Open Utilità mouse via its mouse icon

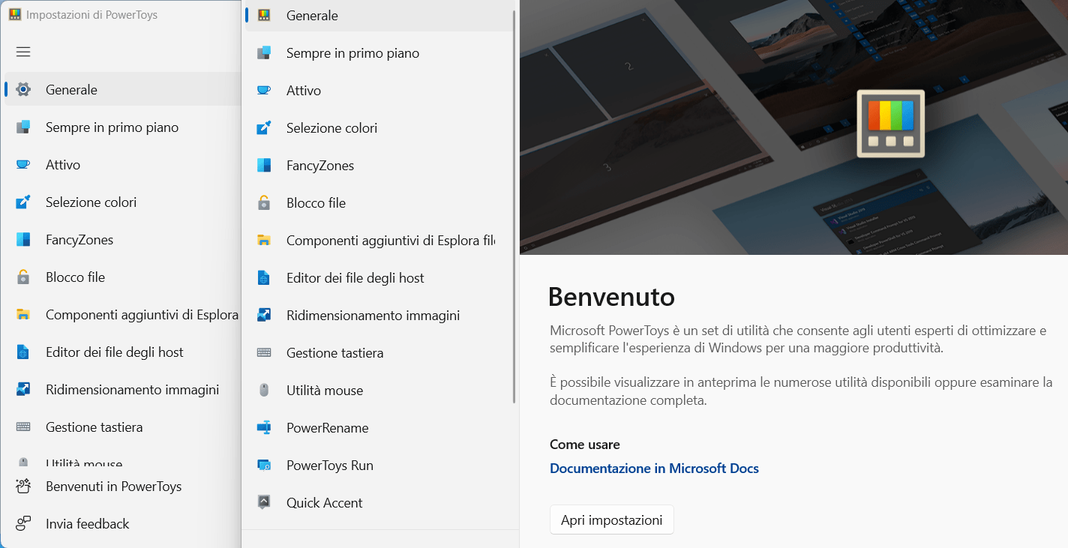click(x=265, y=390)
